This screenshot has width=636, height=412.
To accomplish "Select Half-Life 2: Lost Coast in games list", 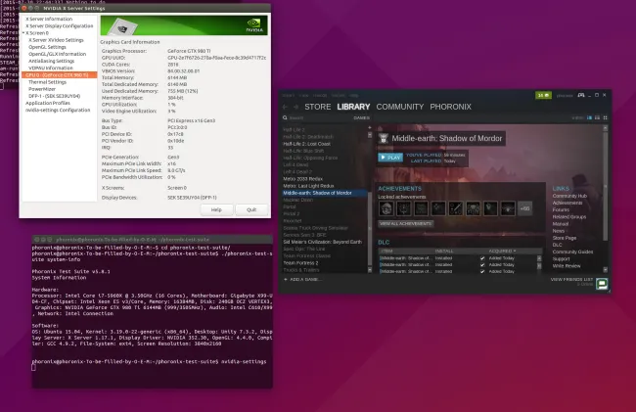I will tap(306, 144).
